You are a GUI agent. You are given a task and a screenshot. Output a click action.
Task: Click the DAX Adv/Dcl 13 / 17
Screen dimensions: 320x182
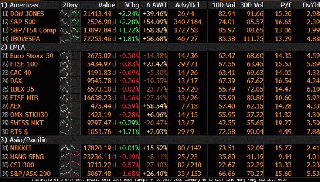pyautogui.click(x=187, y=81)
